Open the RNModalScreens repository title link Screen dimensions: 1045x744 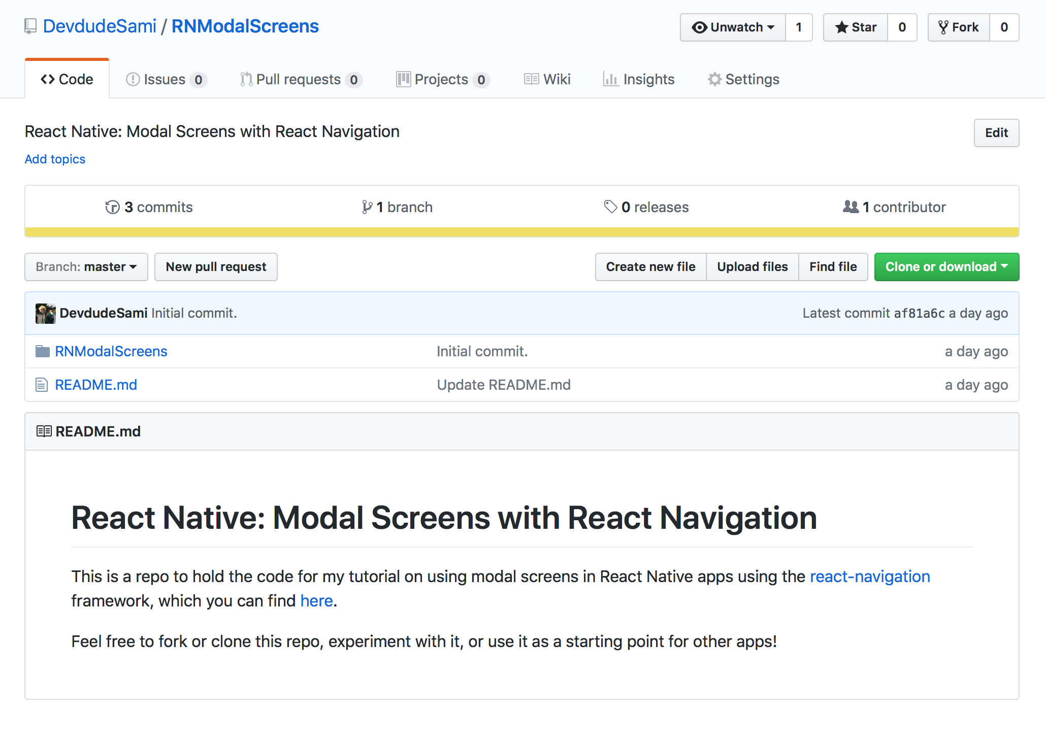click(x=245, y=26)
